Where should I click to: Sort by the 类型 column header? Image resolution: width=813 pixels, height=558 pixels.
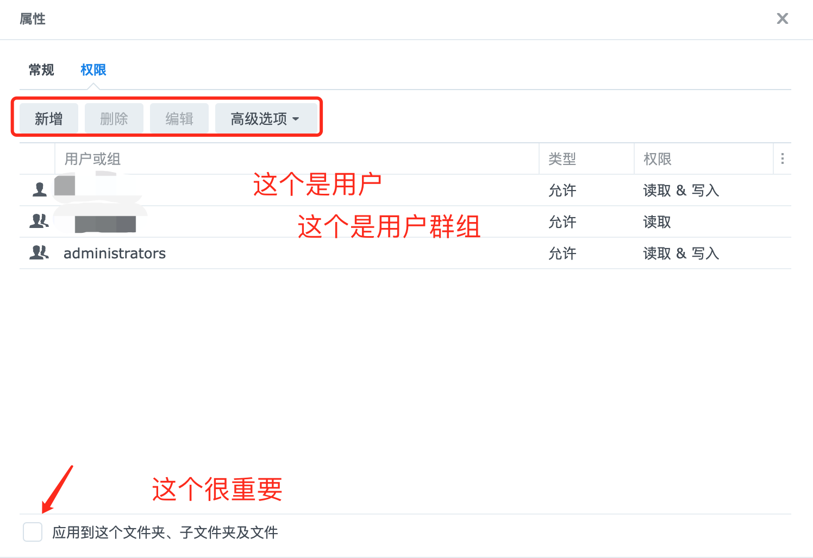(x=562, y=159)
